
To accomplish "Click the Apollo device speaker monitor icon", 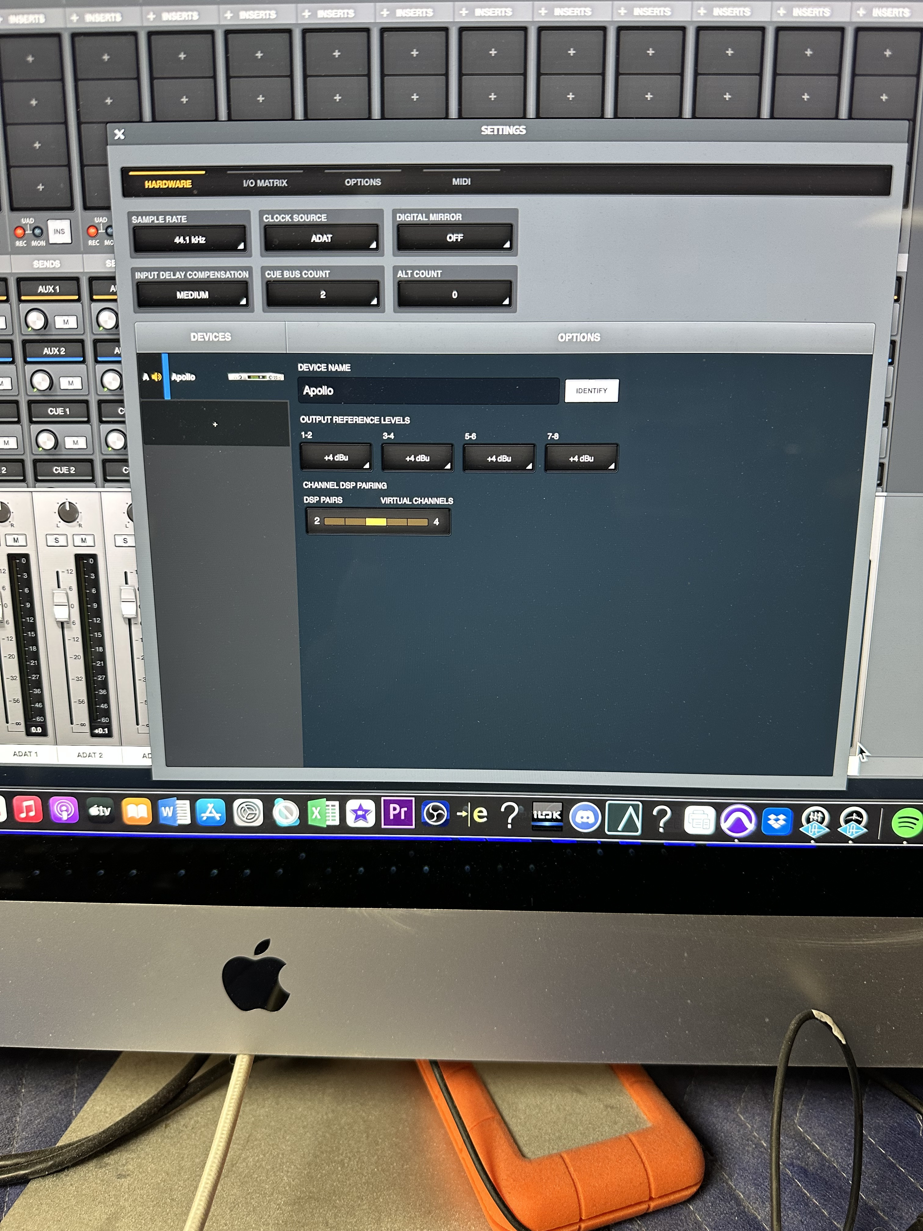I will pyautogui.click(x=156, y=377).
